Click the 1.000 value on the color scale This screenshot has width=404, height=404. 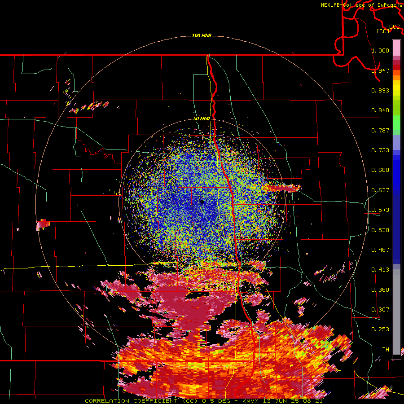pos(380,50)
